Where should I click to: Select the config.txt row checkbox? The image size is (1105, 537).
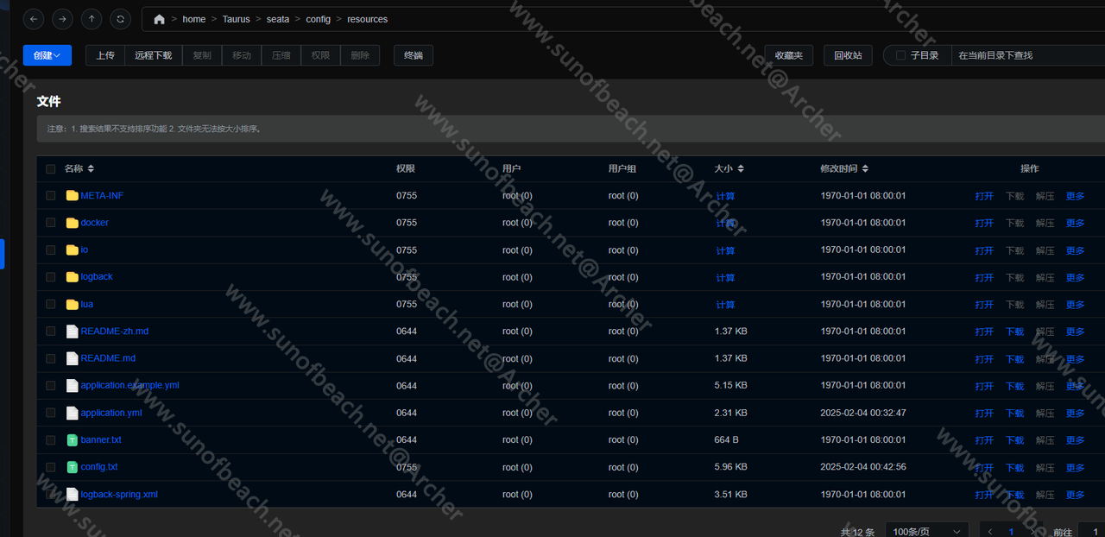pos(51,467)
